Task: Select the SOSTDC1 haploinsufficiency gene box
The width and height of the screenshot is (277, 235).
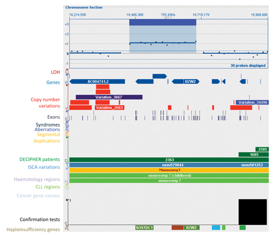Action: click(144, 228)
